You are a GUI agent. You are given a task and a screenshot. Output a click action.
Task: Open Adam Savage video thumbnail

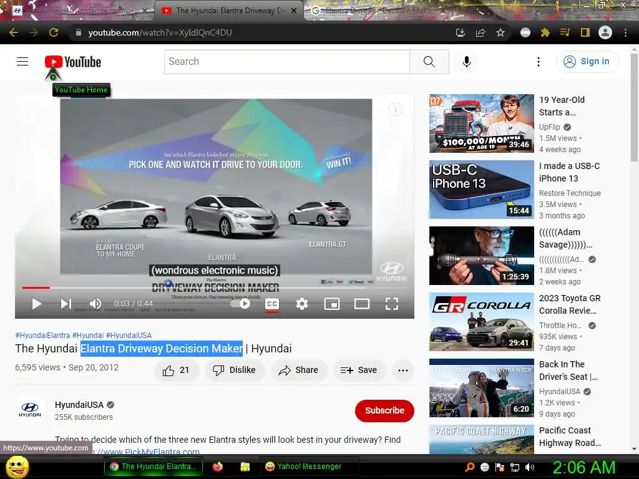[481, 255]
